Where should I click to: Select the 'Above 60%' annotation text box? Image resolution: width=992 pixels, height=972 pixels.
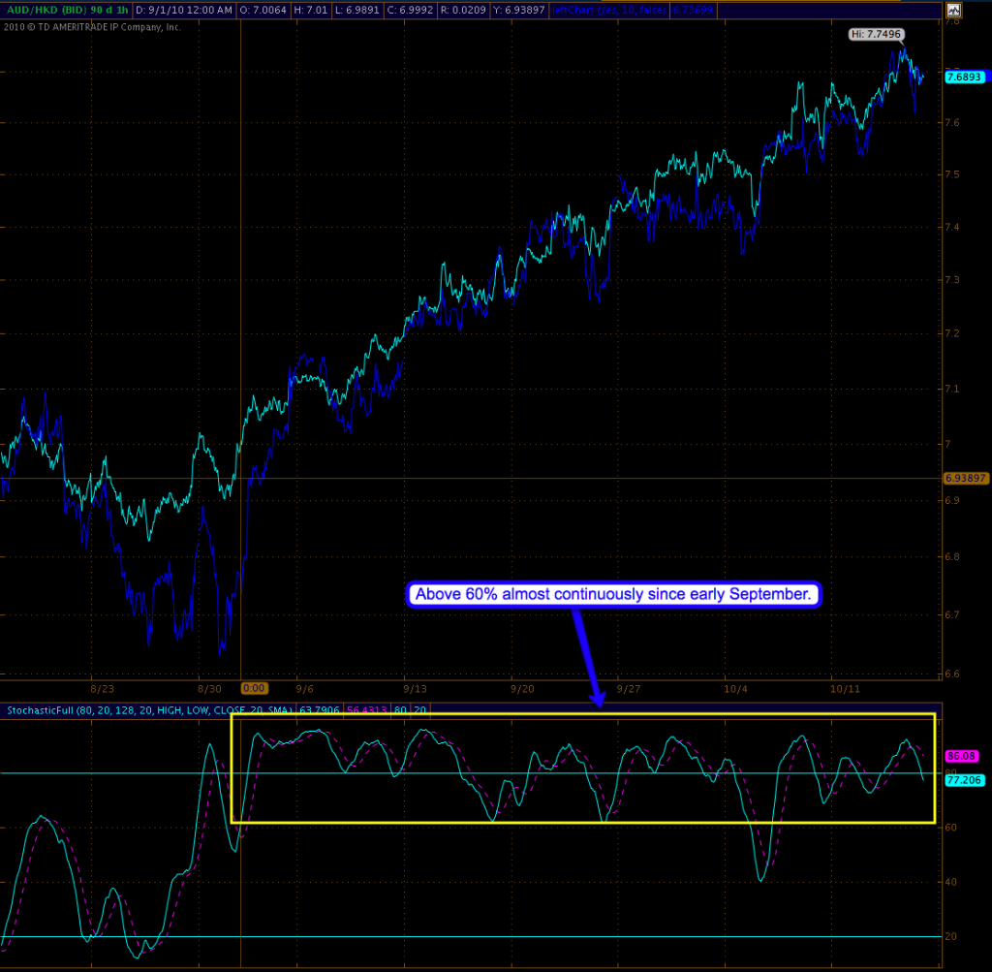point(612,594)
